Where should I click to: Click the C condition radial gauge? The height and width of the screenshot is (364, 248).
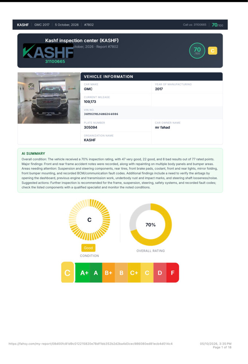(x=89, y=219)
